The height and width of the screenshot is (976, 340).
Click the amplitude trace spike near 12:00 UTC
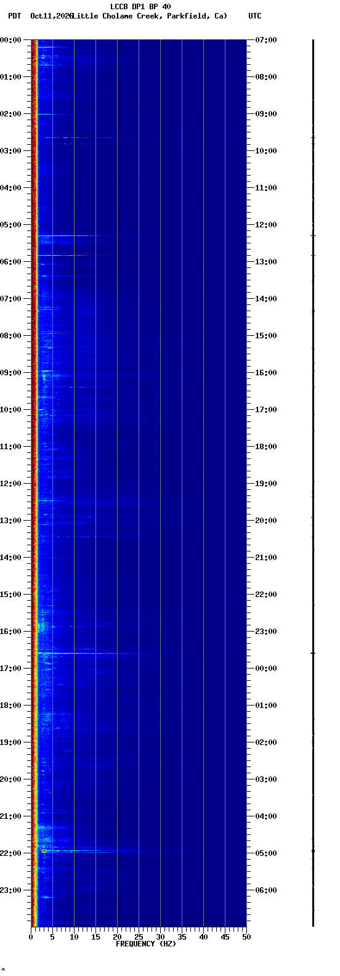313,236
